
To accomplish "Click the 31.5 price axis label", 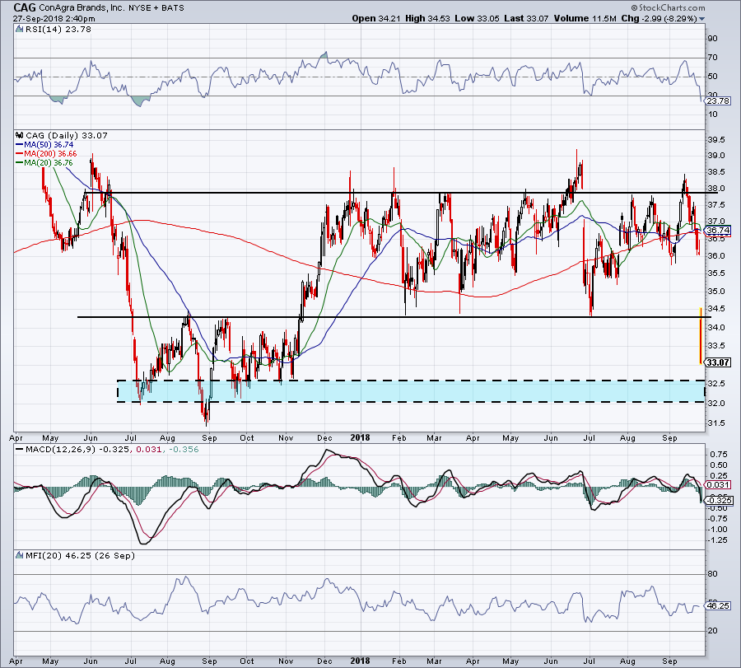I will pyautogui.click(x=716, y=423).
